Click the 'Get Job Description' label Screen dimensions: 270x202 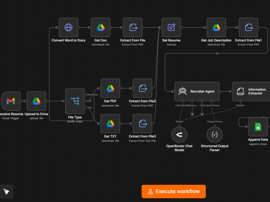(x=216, y=40)
